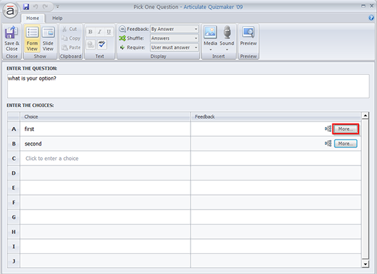Click choice A text 'first'
This screenshot has height=274, width=377.
coord(29,129)
